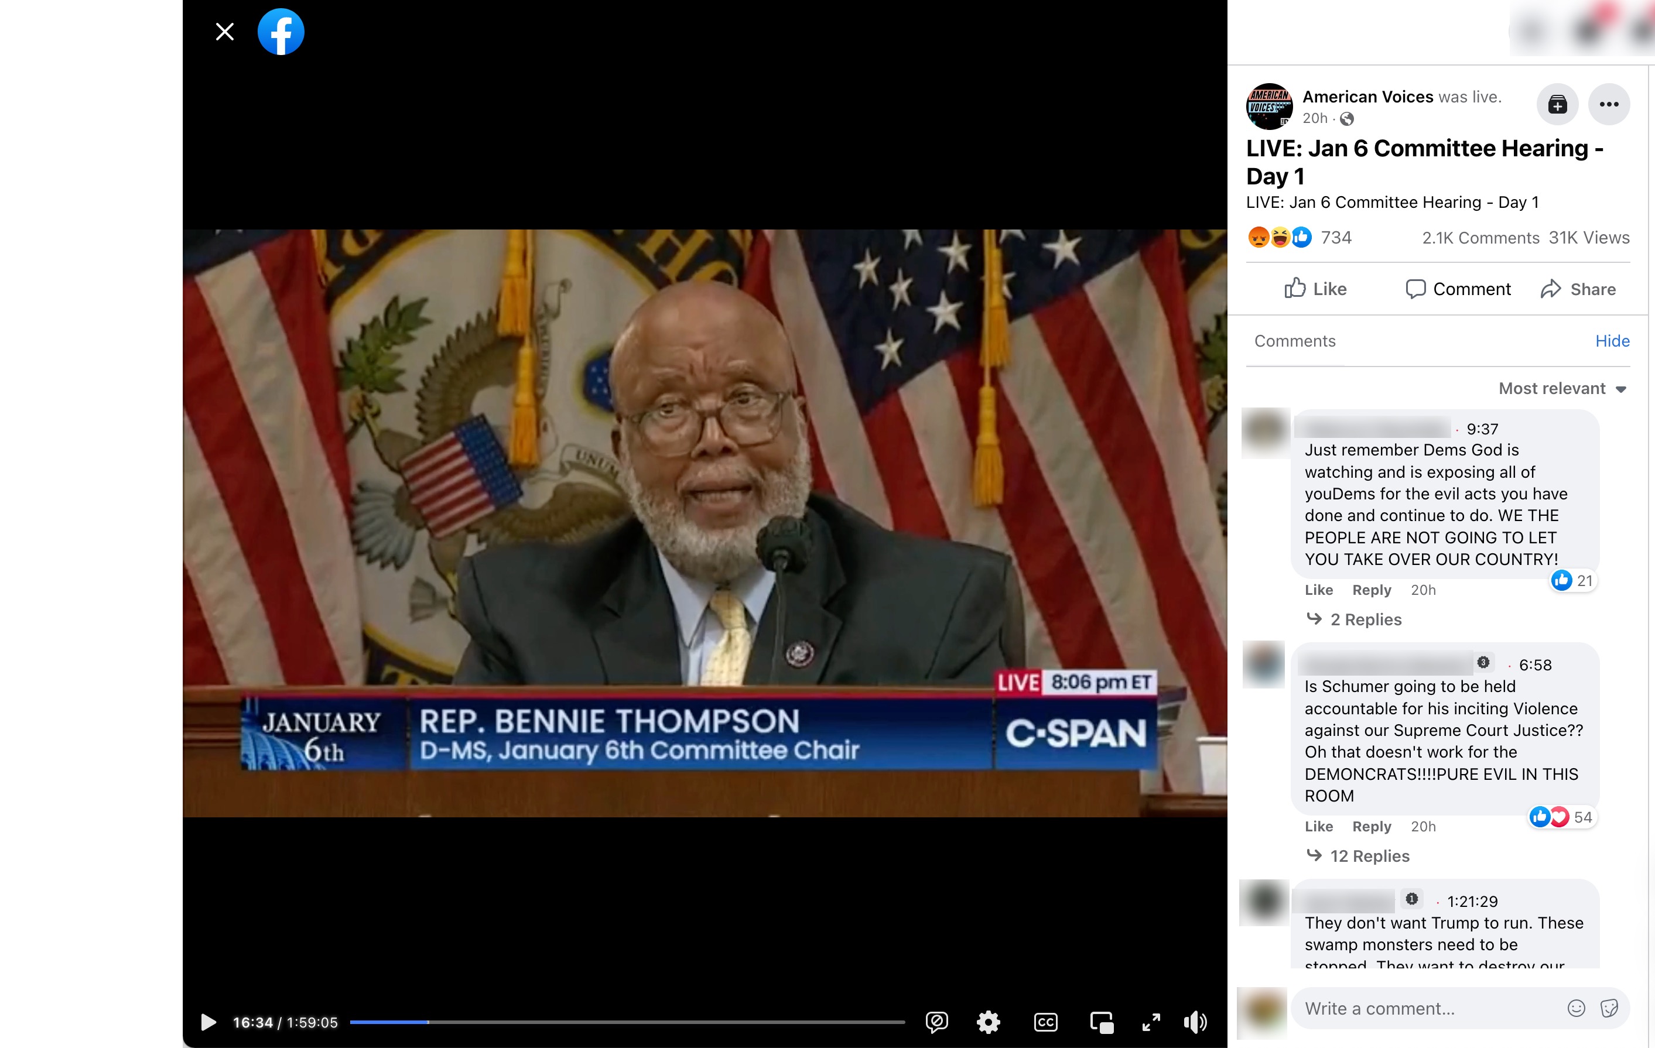
Task: Hide the comments panel
Action: pyautogui.click(x=1612, y=341)
